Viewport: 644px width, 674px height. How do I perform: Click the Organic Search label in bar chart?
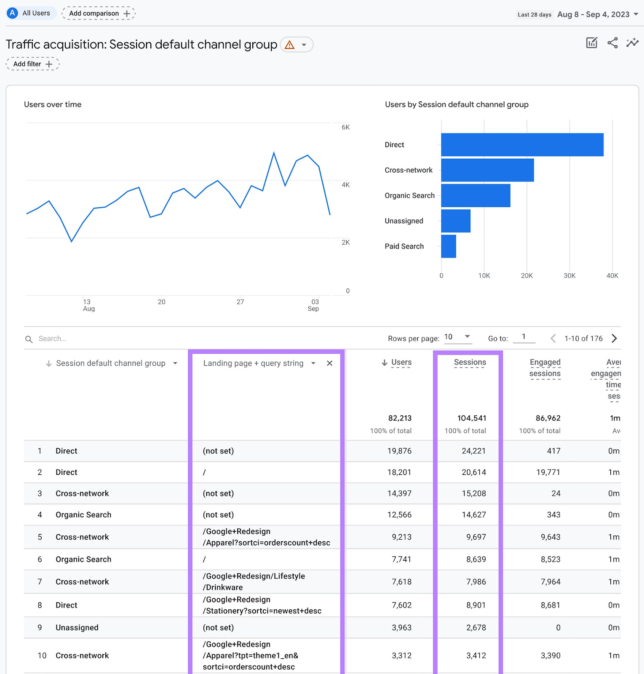409,195
